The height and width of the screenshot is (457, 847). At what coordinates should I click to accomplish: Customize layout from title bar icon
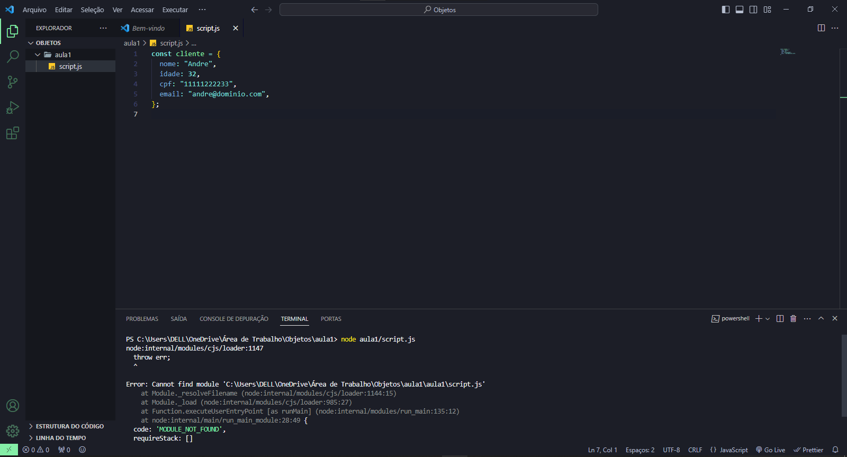pyautogui.click(x=767, y=10)
